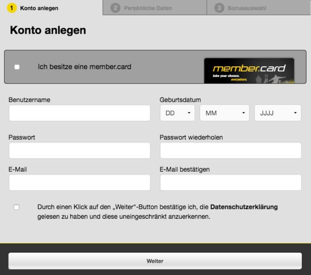Click the 'Benutzername' label text

[30, 100]
